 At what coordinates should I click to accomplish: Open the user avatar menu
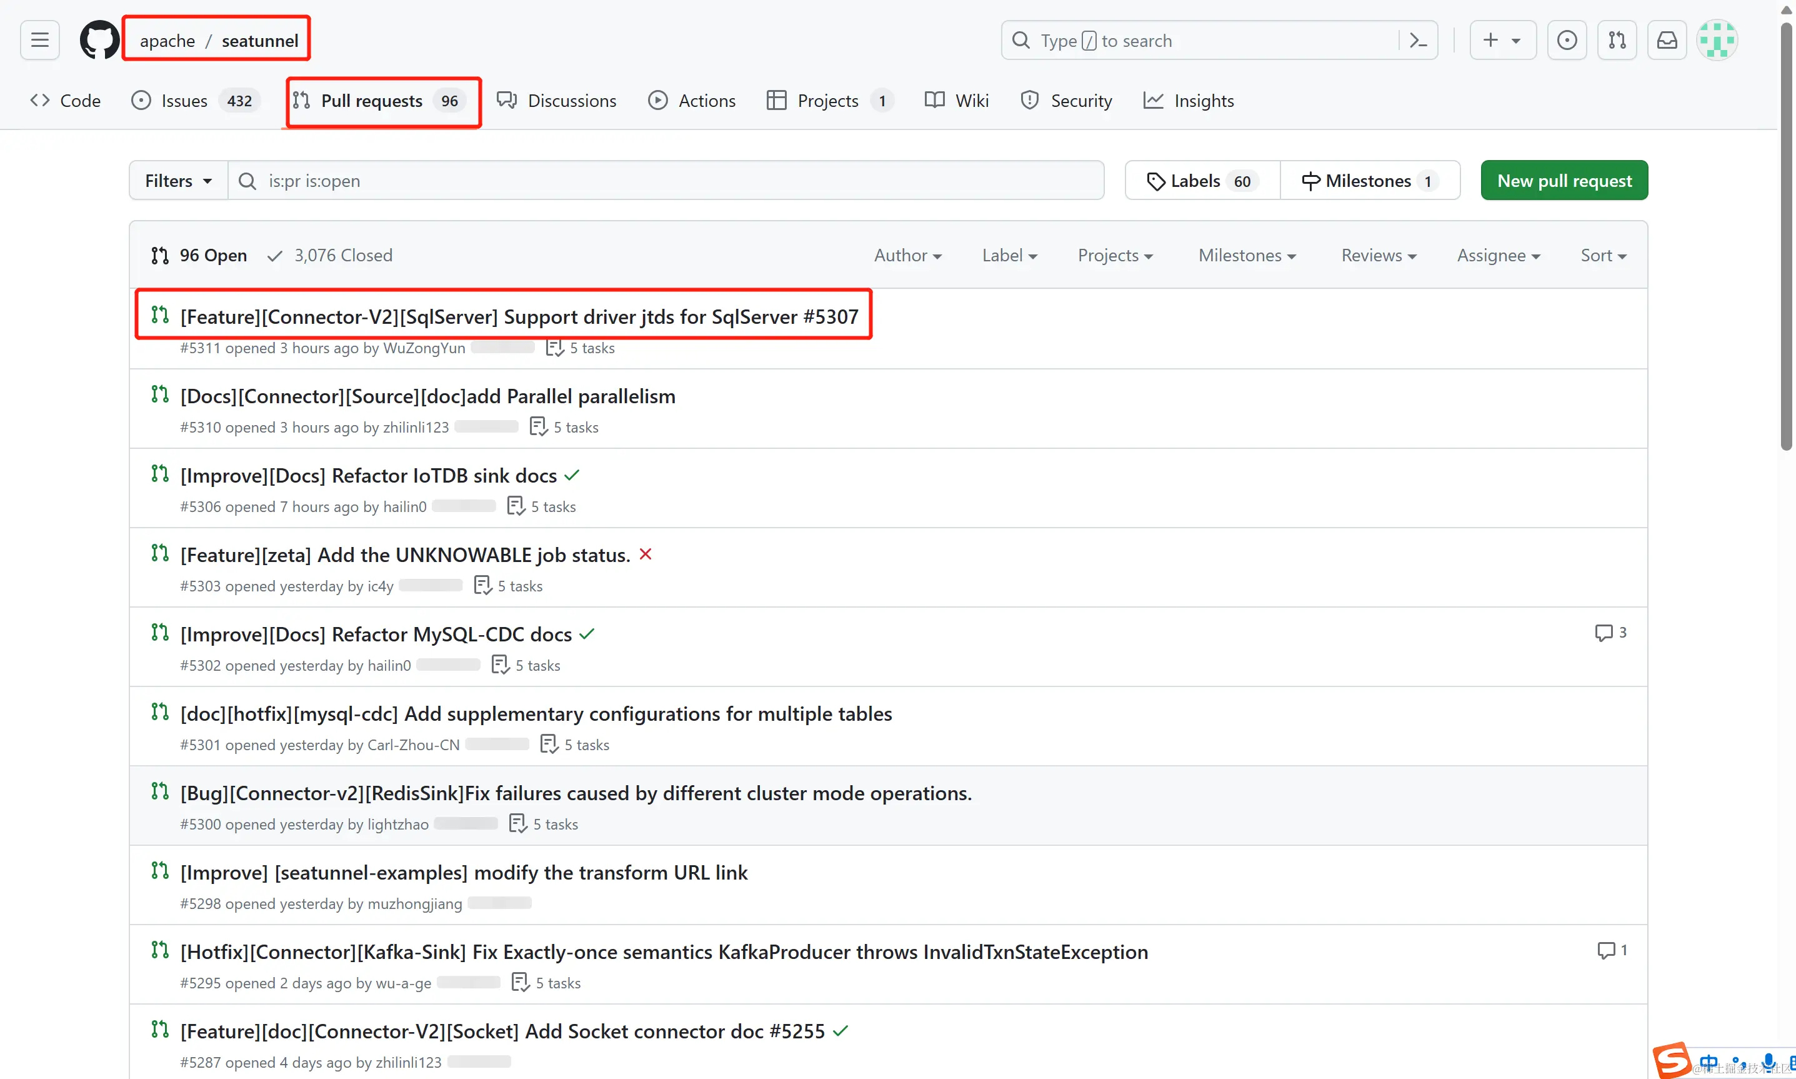click(x=1717, y=40)
